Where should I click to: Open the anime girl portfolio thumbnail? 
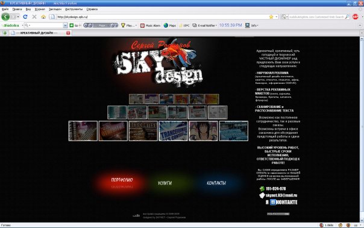pos(203,131)
